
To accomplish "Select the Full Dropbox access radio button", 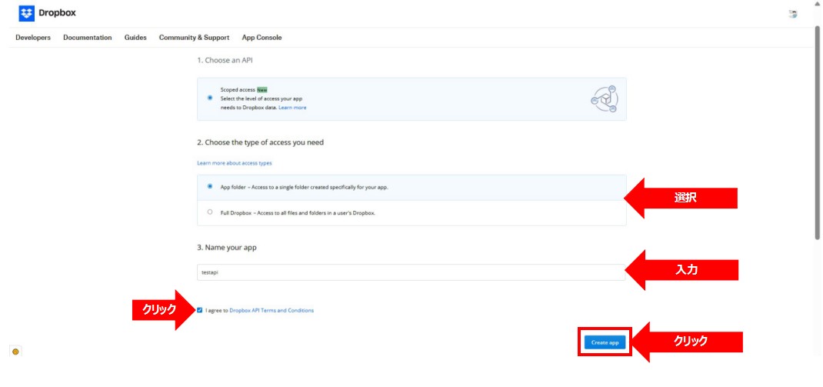I will (x=210, y=212).
